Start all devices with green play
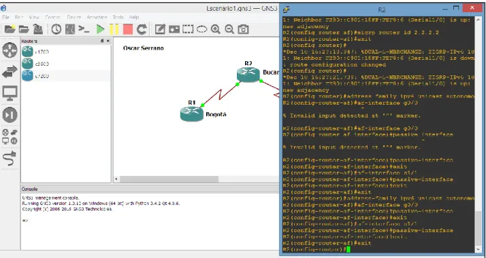Viewport: 486px width, 258px height. click(x=100, y=29)
